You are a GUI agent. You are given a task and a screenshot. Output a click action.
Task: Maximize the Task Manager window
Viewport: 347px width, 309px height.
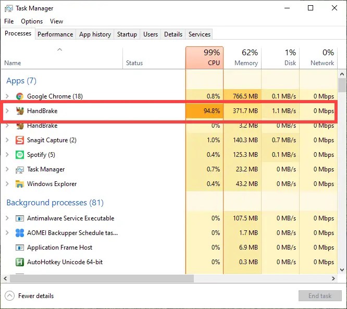pos(311,8)
